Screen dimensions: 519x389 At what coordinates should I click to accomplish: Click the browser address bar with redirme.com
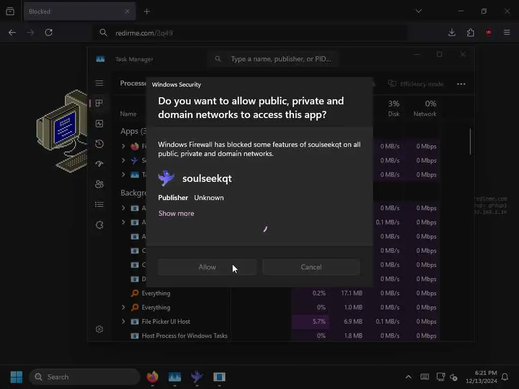(250, 33)
